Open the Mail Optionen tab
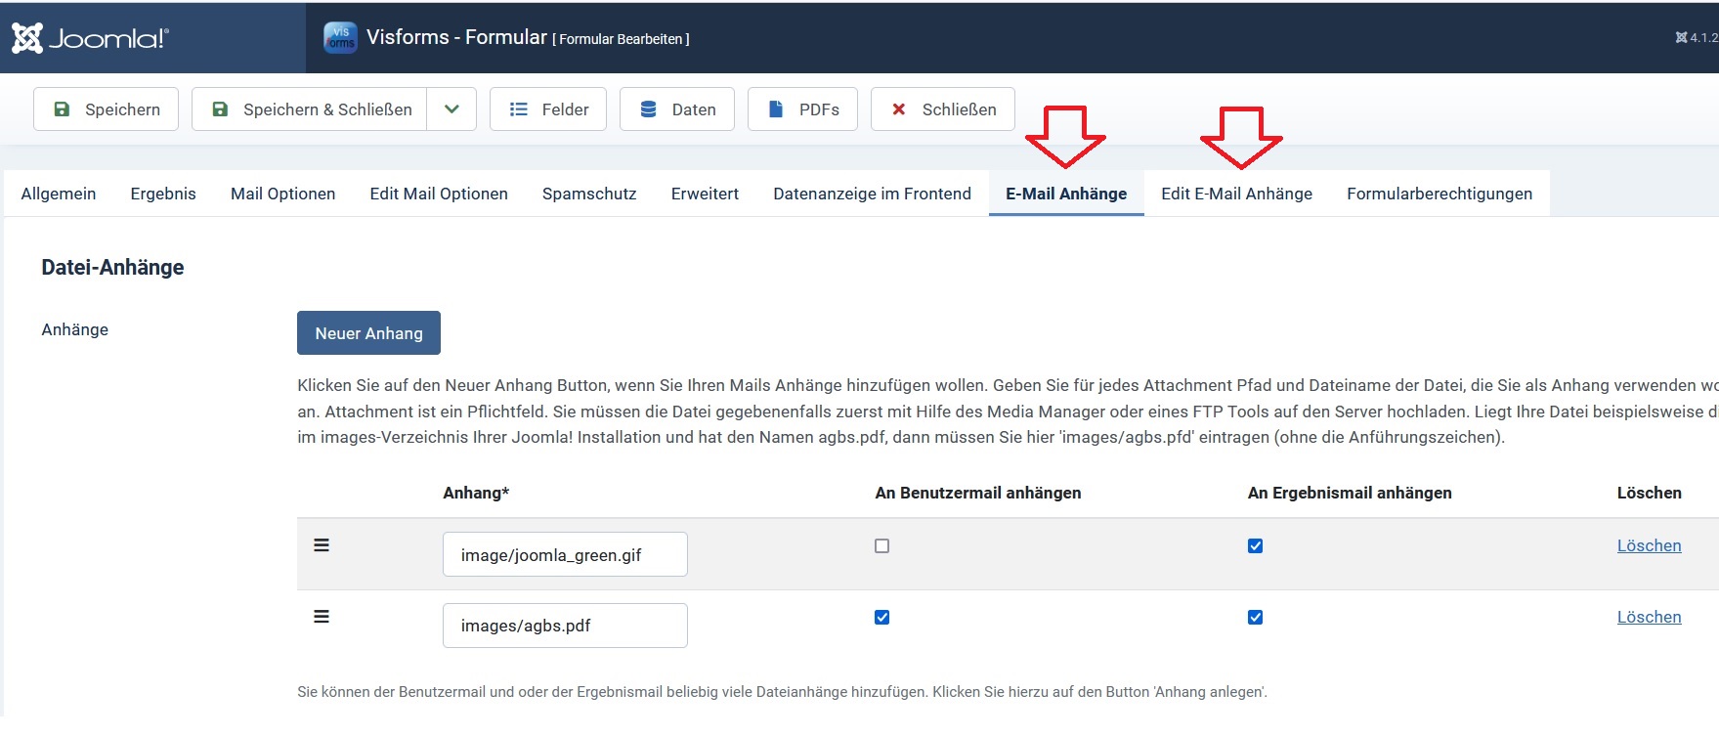Viewport: 1719px width, 736px height. pos(282,194)
